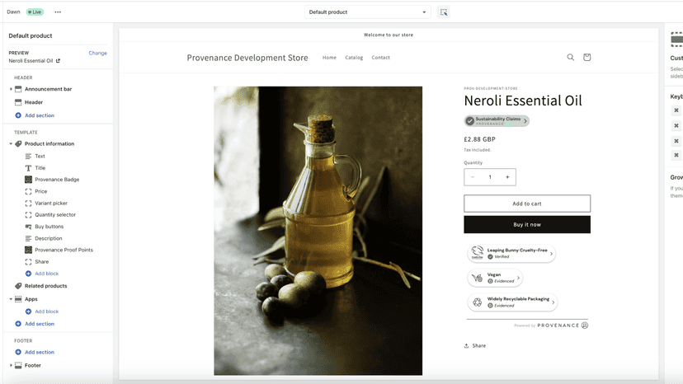The height and width of the screenshot is (384, 683).
Task: Click the Provenance Proof Points app icon
Action: coord(28,250)
